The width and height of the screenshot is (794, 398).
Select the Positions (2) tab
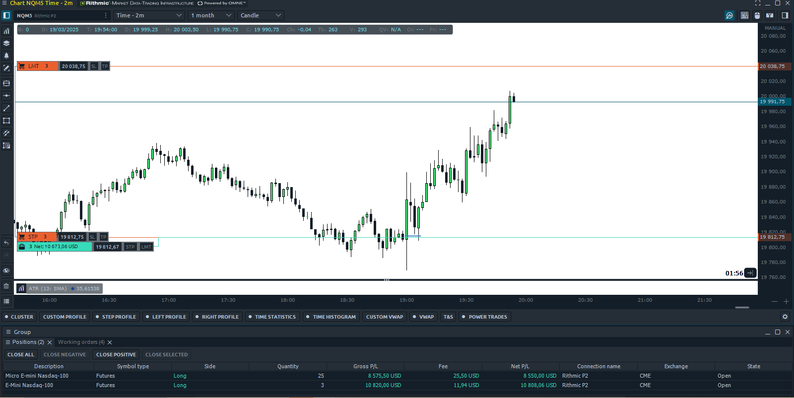coord(28,342)
